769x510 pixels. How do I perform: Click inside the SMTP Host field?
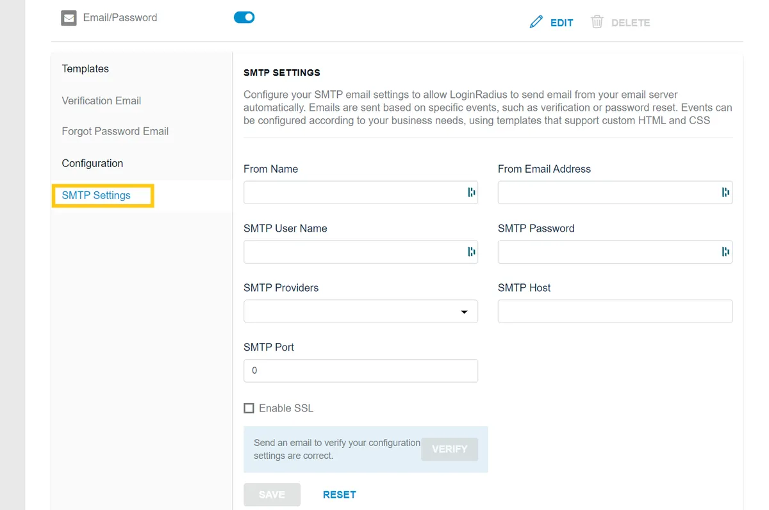[x=615, y=311]
